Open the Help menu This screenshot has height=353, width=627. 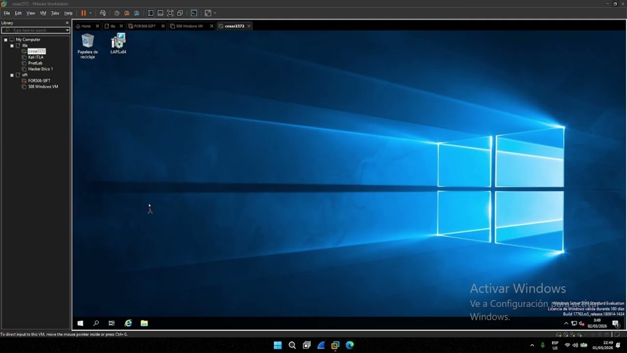tap(68, 13)
